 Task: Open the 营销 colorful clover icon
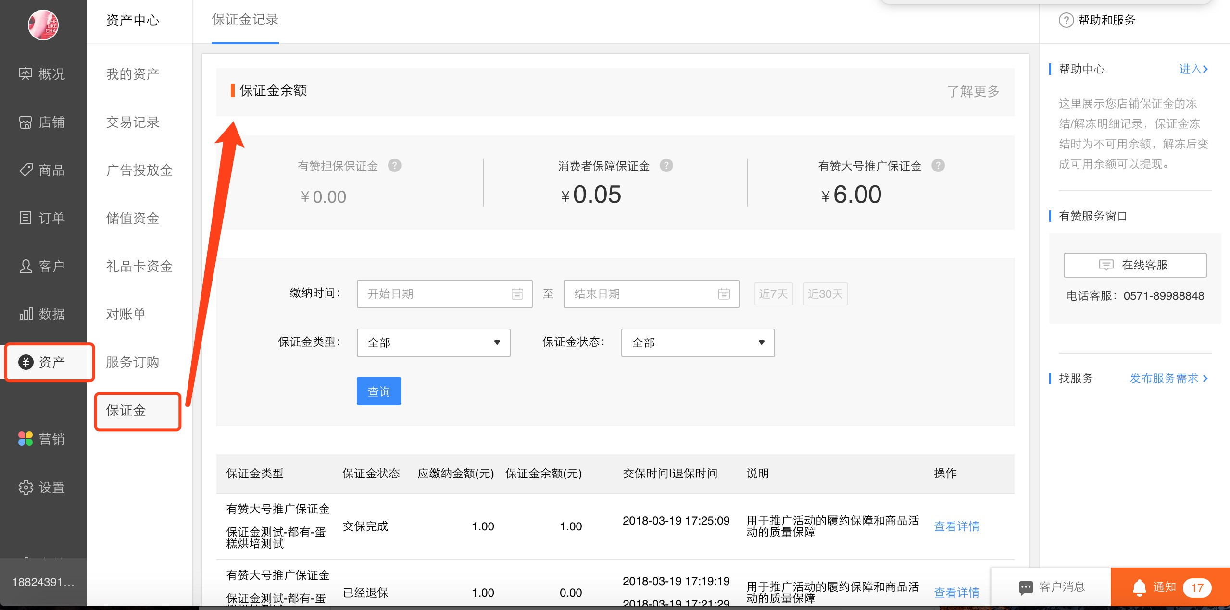tap(25, 439)
